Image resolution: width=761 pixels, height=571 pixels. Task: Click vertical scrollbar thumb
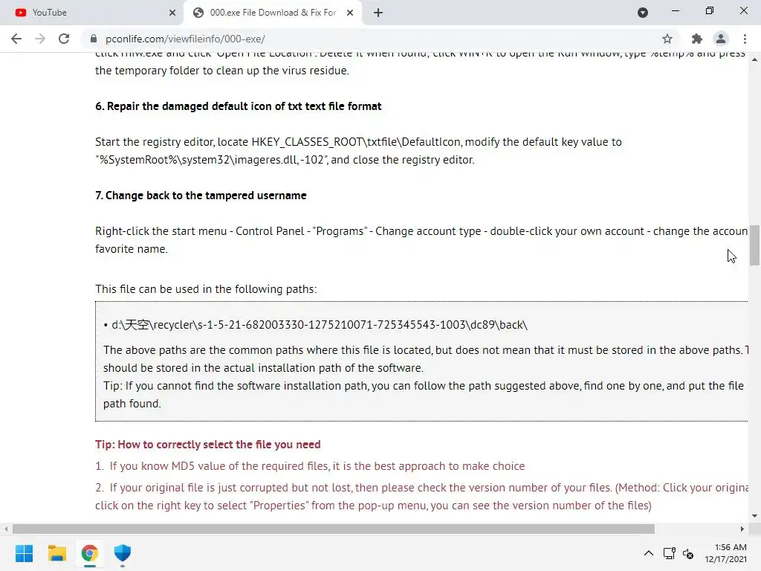pyautogui.click(x=754, y=245)
